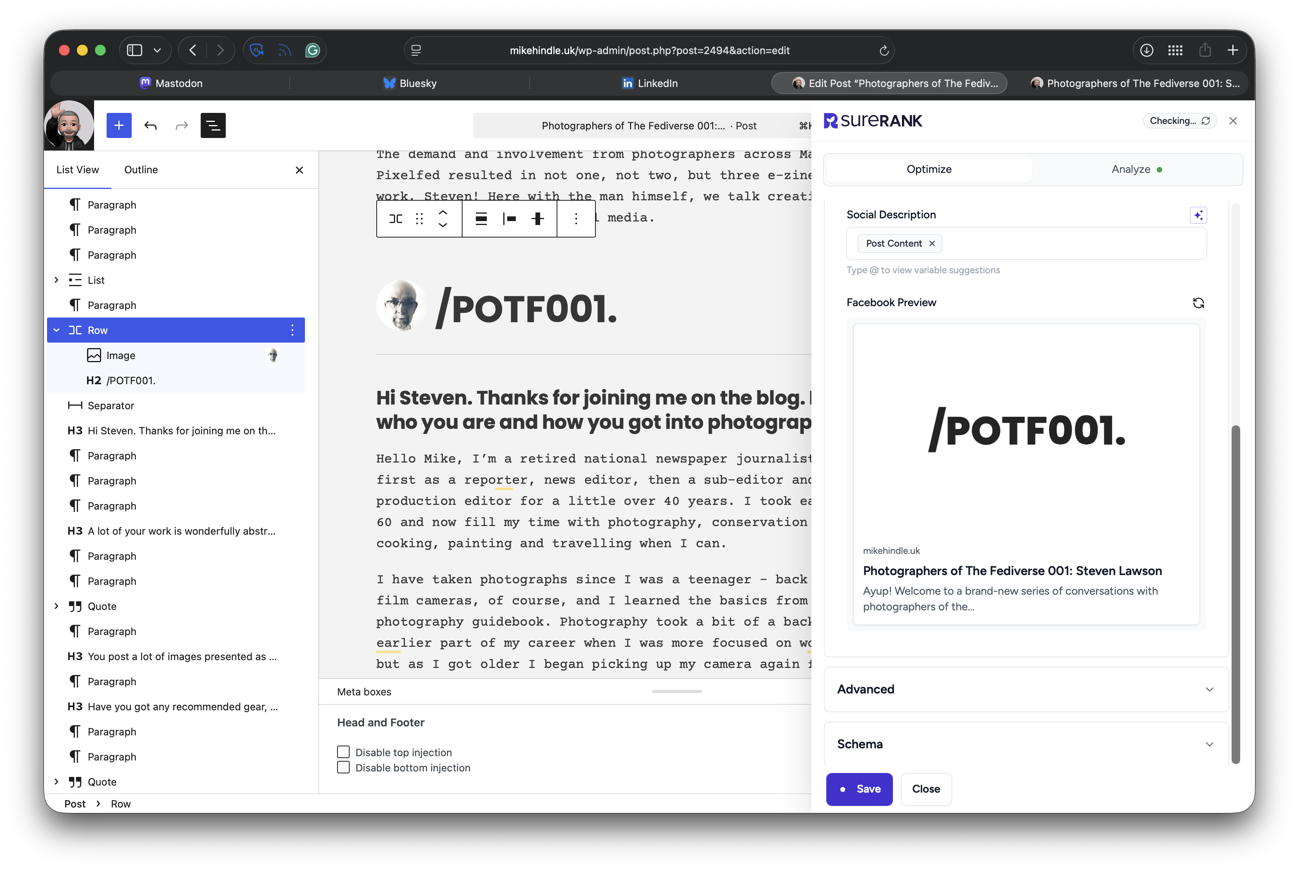
Task: Click the Close button beside Save
Action: [926, 789]
